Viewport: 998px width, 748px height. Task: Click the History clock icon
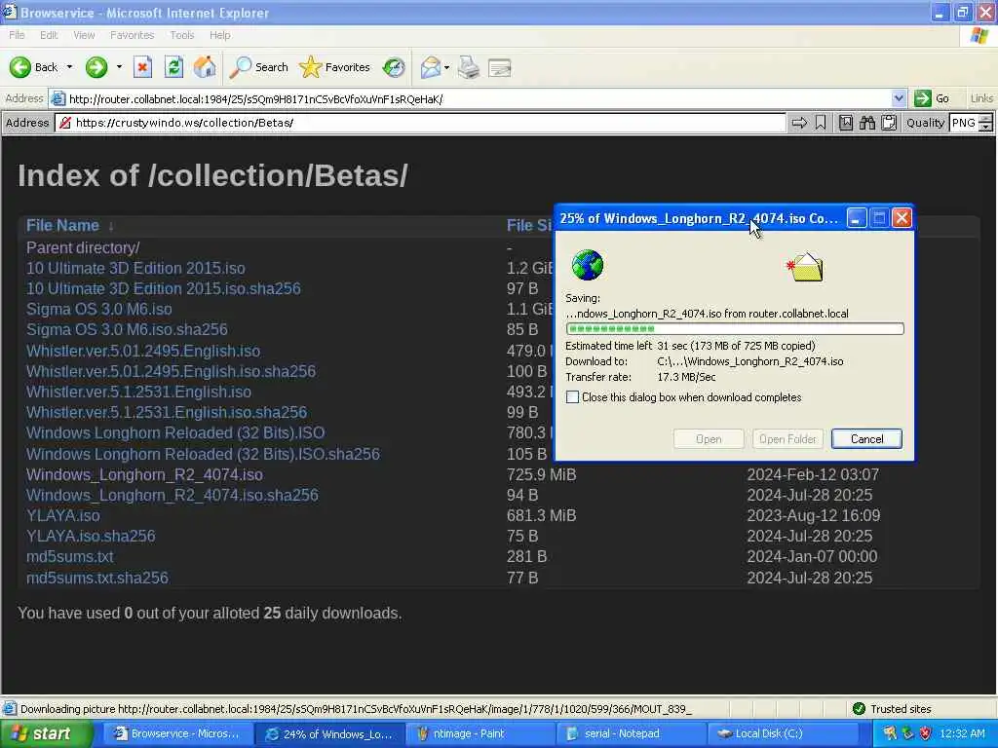pos(394,67)
